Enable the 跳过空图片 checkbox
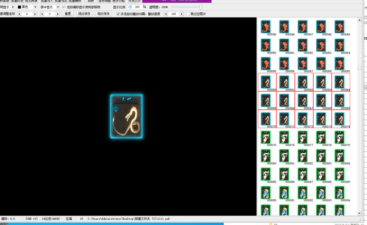The image size is (367, 225). 188,14
